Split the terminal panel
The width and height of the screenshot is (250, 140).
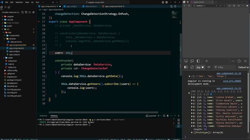pyautogui.click(x=164, y=116)
